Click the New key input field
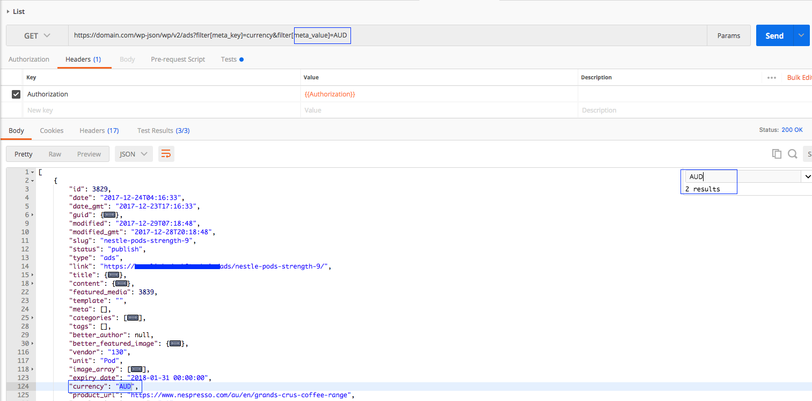The height and width of the screenshot is (401, 812). tap(161, 110)
